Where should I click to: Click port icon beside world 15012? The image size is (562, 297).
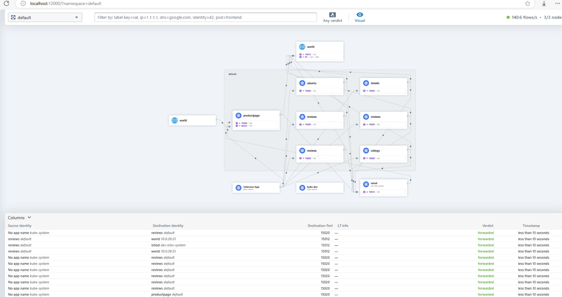coord(300,54)
